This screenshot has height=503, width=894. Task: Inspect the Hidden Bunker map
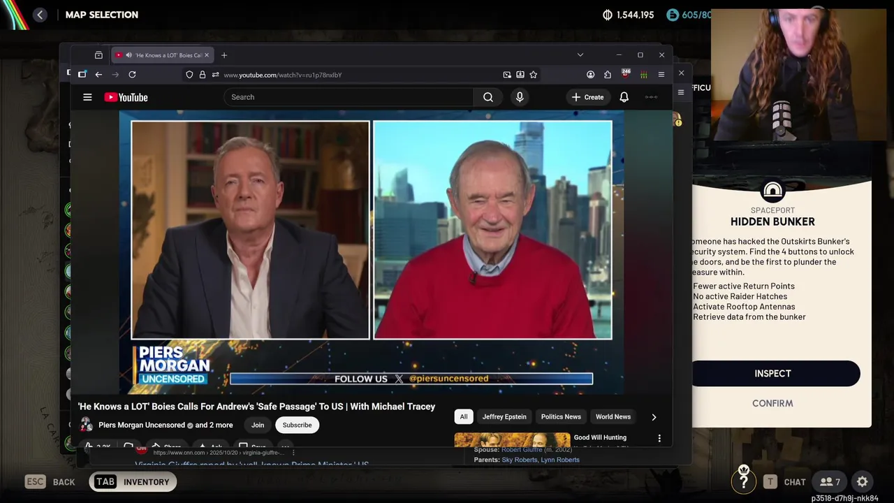pos(773,374)
